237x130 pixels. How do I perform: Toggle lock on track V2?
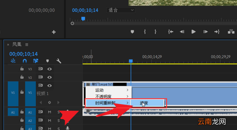[x=22, y=77]
